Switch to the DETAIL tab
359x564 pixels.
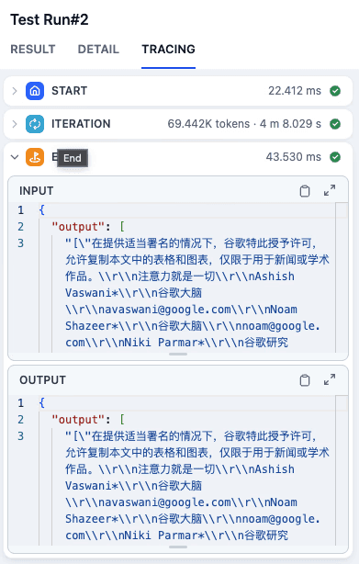98,50
